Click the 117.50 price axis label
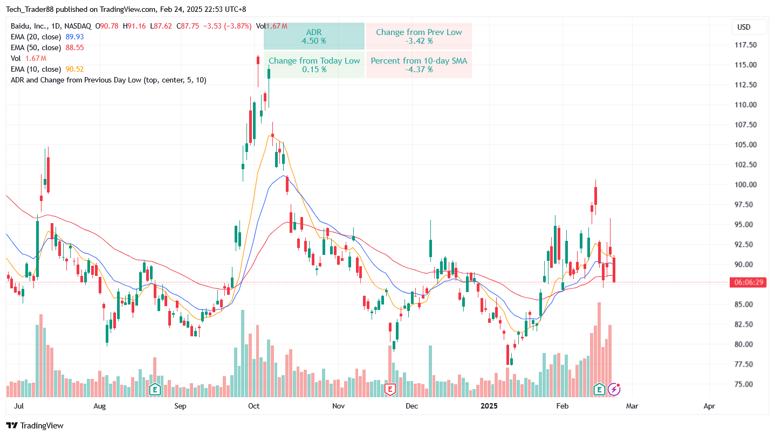Viewport: 775px width, 436px height. tap(746, 45)
